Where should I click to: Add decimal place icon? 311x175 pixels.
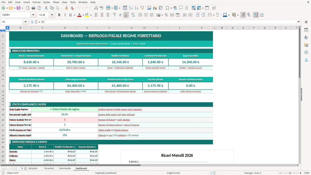185,15
